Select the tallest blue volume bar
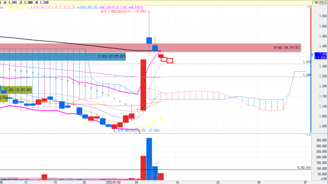328x184 pixels. pyautogui.click(x=149, y=159)
